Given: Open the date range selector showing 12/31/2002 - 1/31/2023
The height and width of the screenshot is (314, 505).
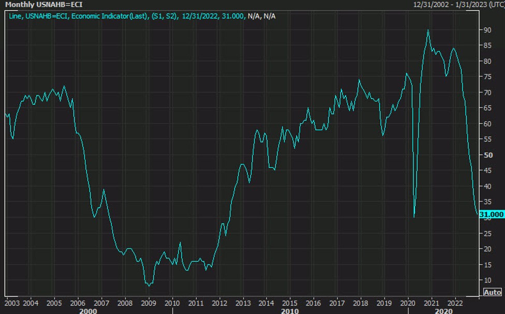Looking at the screenshot, I should pyautogui.click(x=449, y=4).
